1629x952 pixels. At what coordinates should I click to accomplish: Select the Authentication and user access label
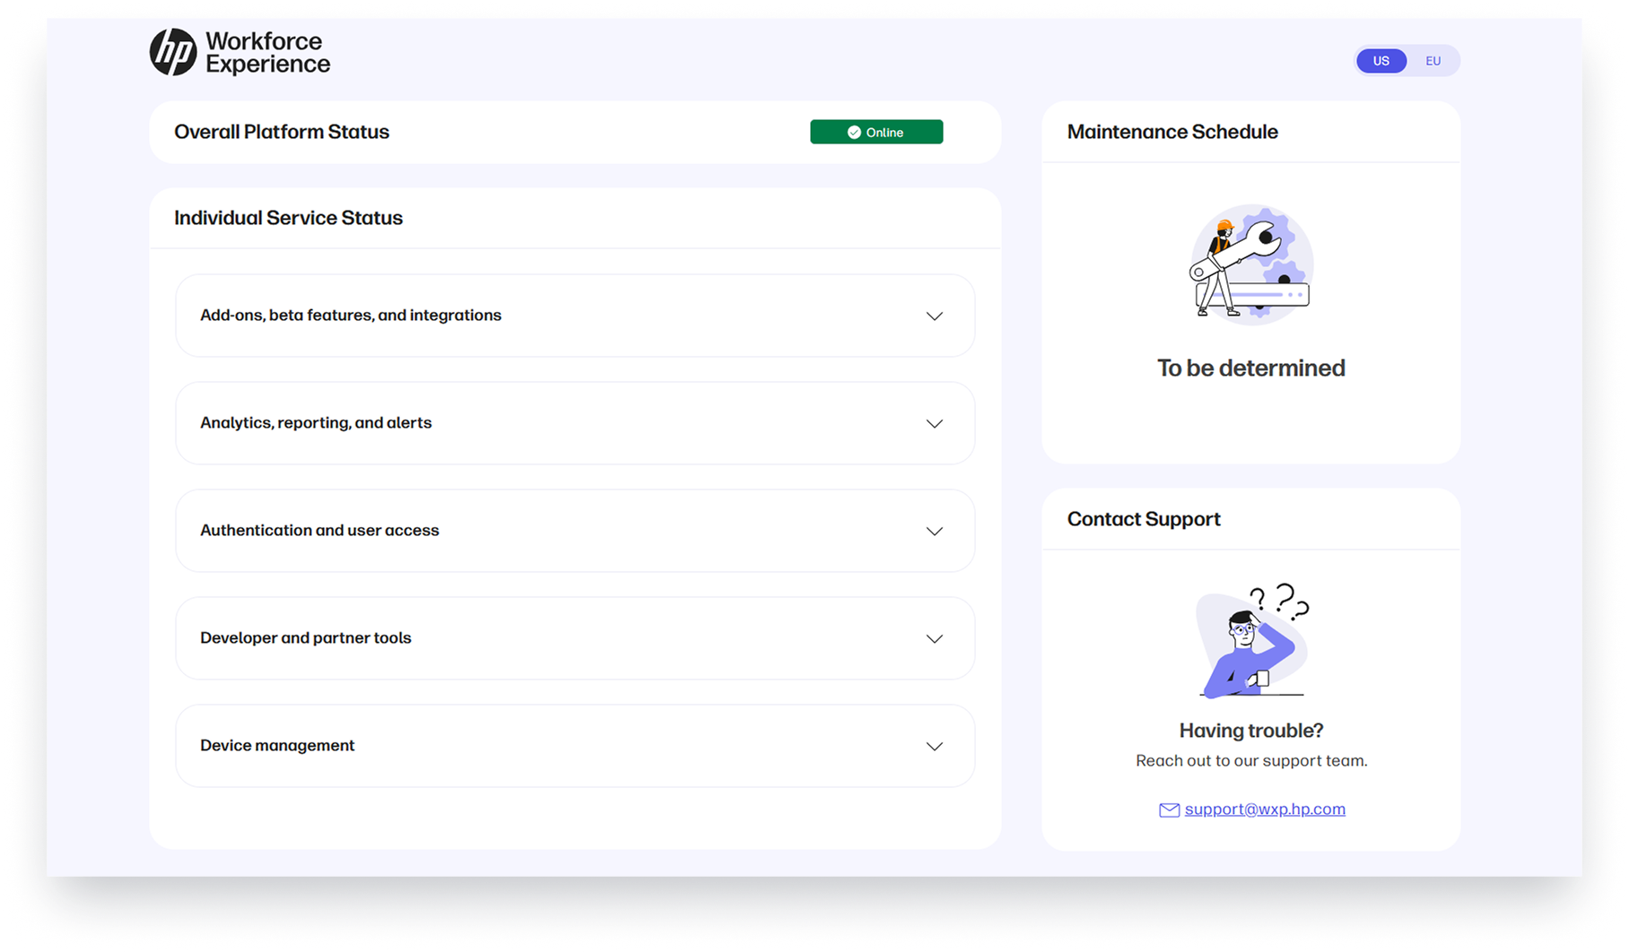pos(319,531)
